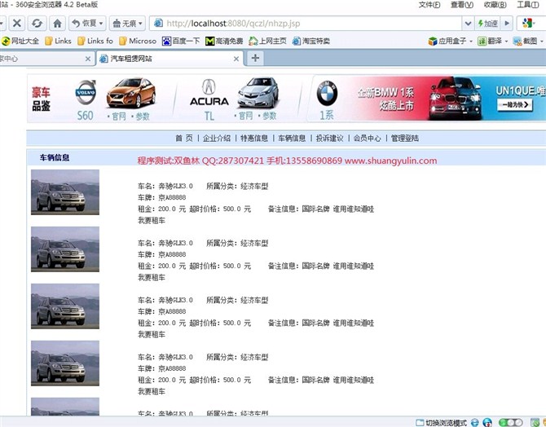The height and width of the screenshot is (427, 546).
Task: Click 我要租车 in the fourth listing
Action: 152,391
